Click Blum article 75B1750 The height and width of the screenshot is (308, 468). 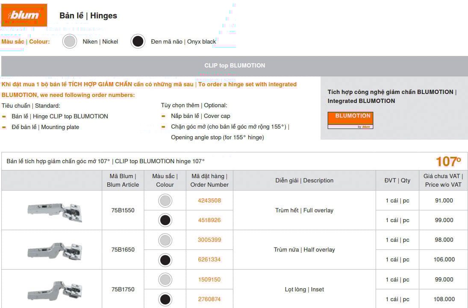(x=123, y=290)
